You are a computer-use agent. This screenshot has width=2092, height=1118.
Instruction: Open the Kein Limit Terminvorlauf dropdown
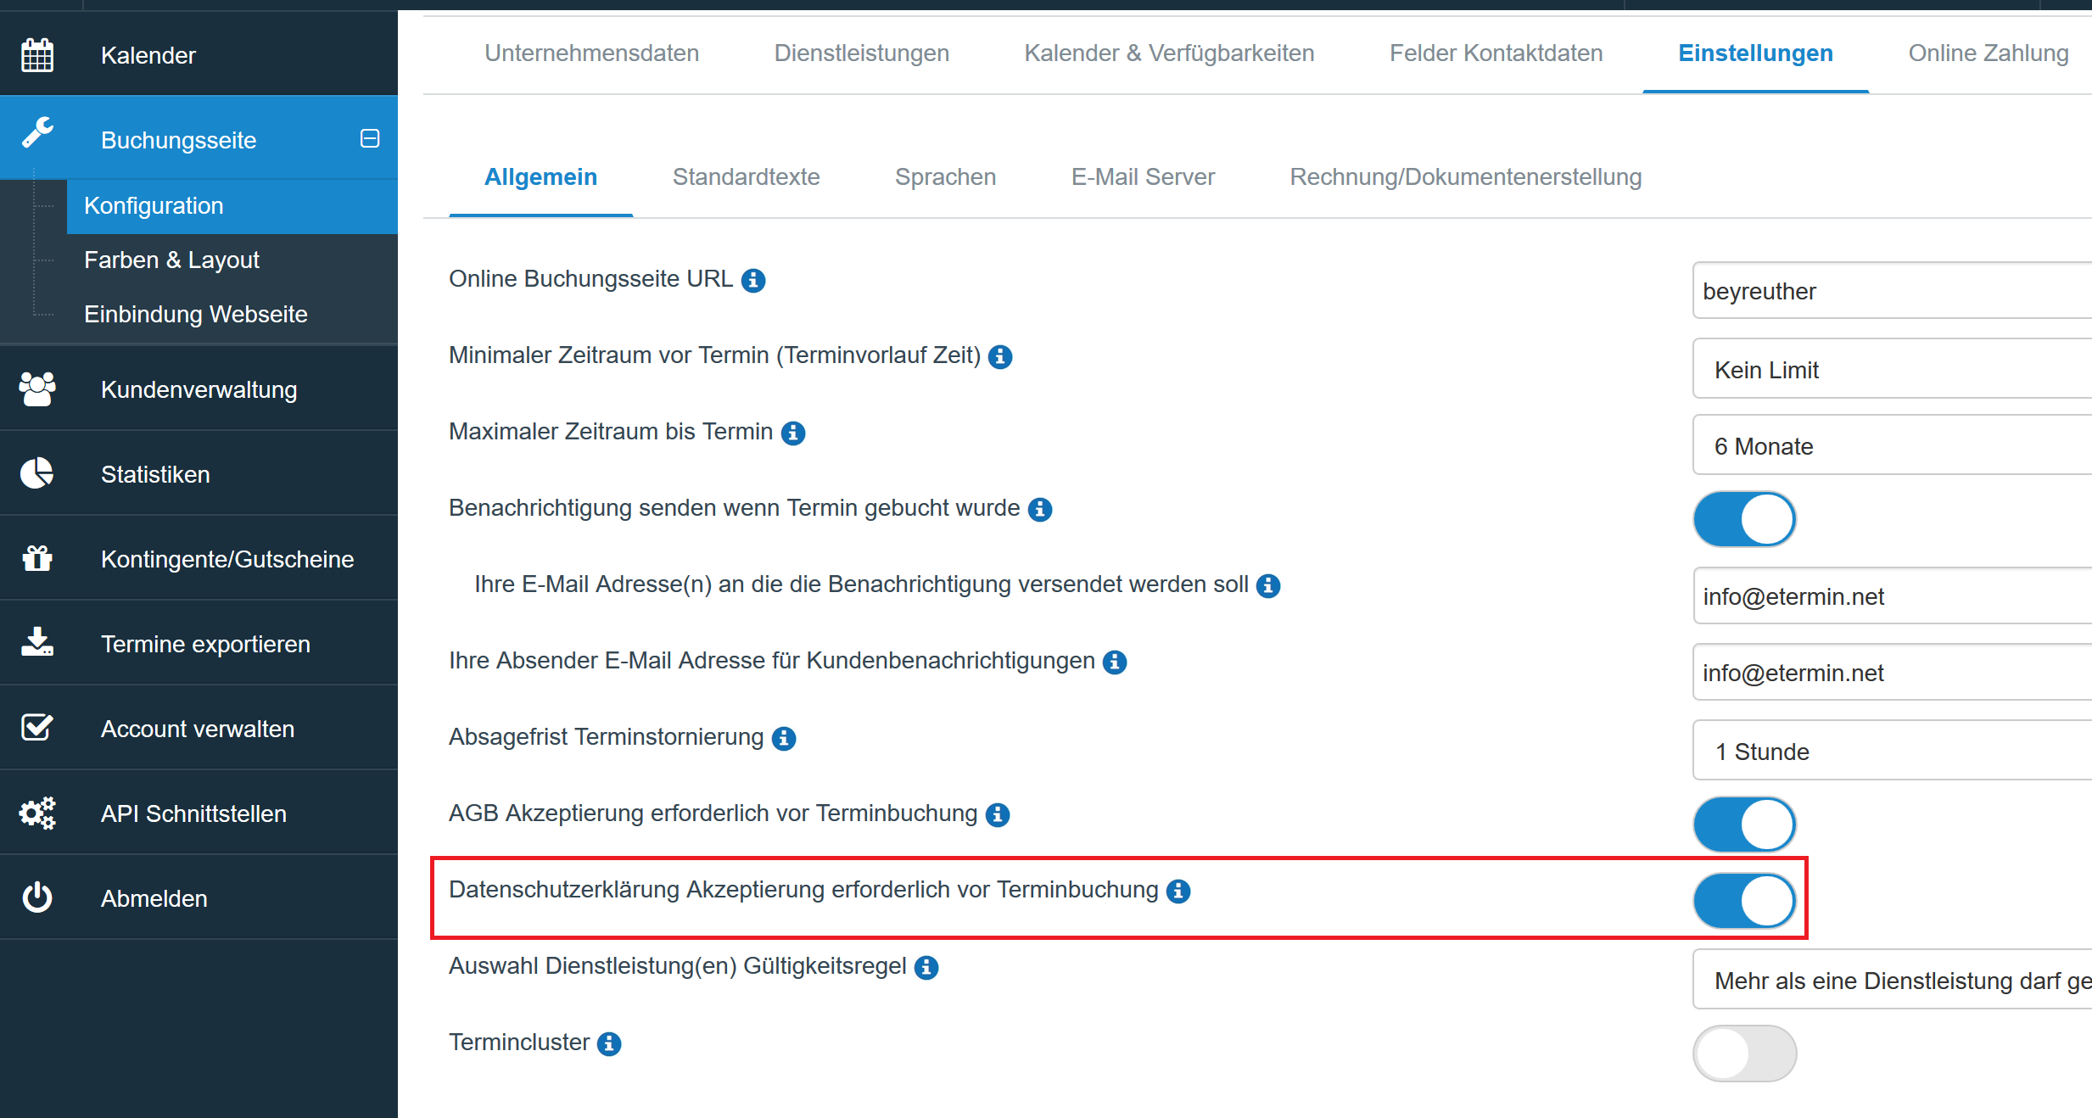(1893, 368)
